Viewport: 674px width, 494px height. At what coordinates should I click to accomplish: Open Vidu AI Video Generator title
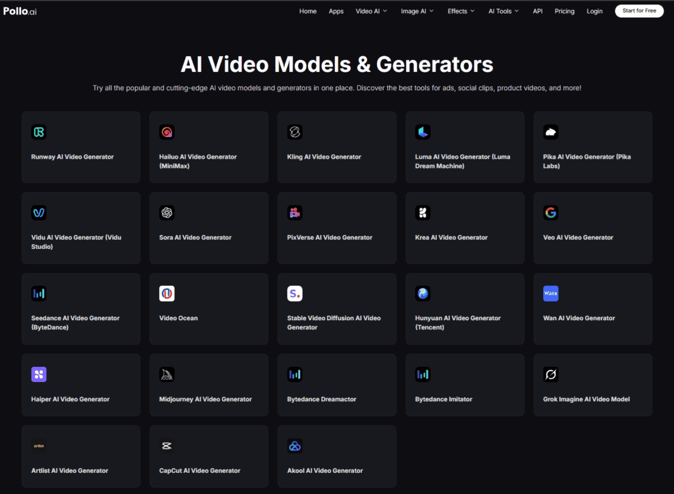76,242
